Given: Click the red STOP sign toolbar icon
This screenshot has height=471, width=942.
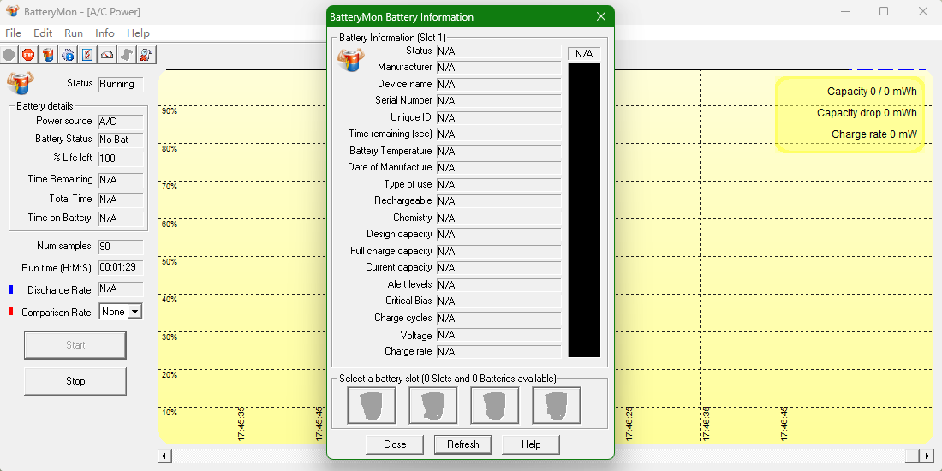Looking at the screenshot, I should pos(28,55).
